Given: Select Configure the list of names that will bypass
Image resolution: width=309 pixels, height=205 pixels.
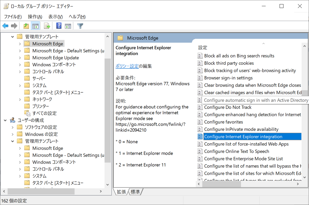Looking at the screenshot, I should [253, 166].
